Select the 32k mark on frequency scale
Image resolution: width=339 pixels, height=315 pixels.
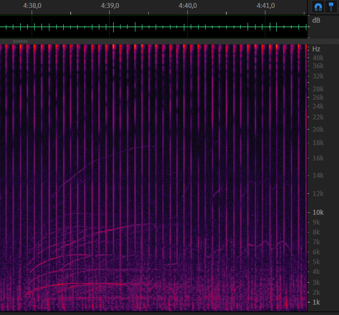click(x=317, y=76)
